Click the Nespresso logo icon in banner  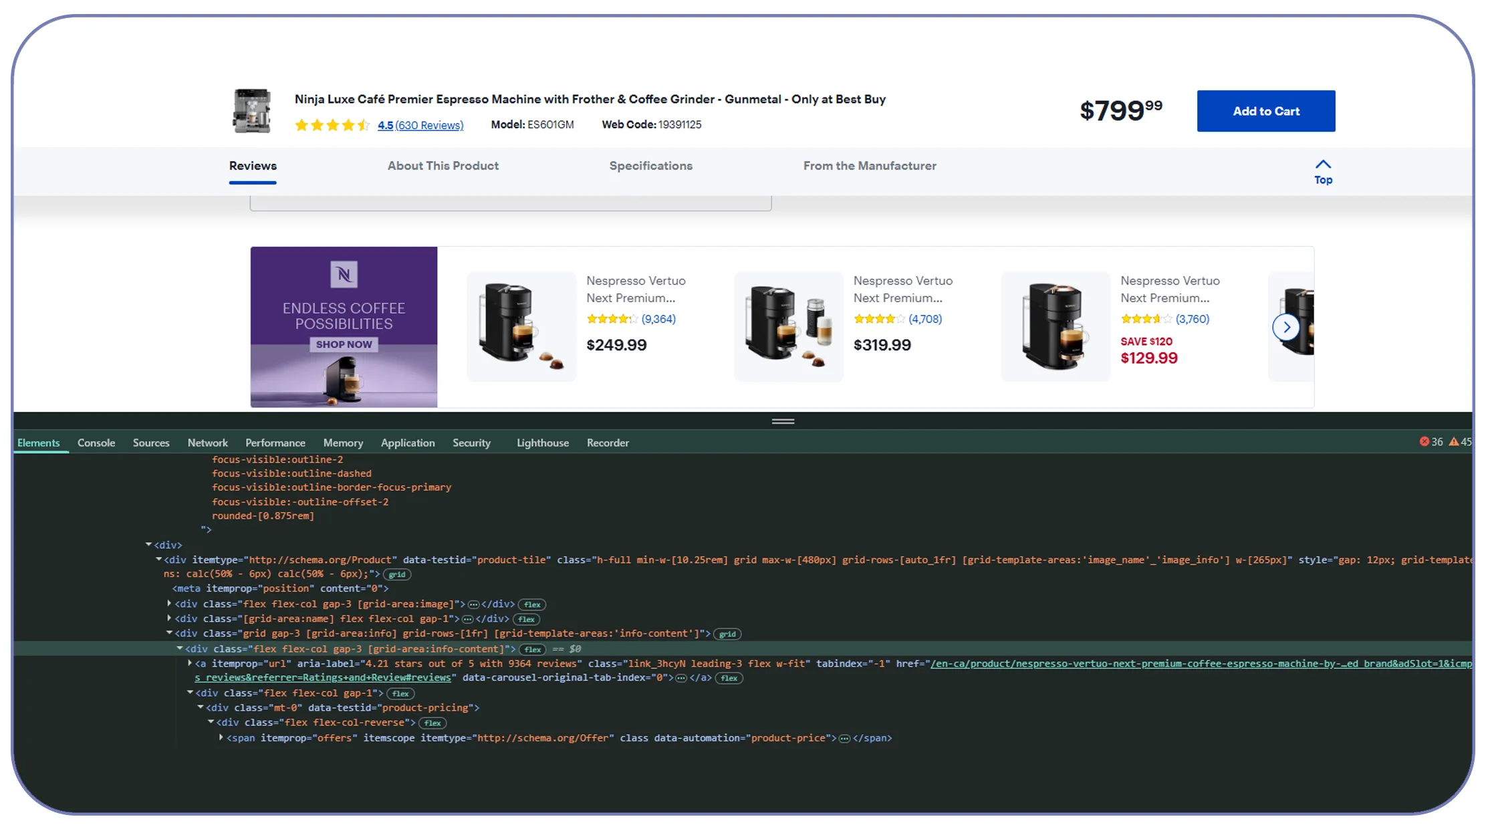click(x=344, y=274)
